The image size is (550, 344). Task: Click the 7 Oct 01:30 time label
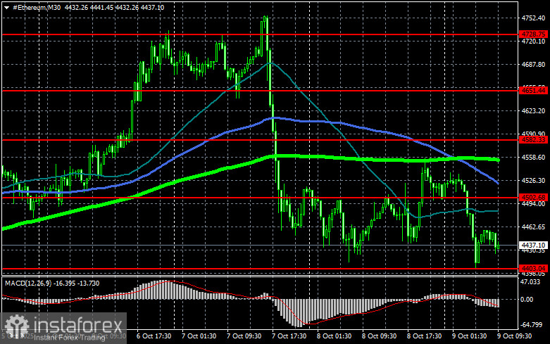coord(199,336)
